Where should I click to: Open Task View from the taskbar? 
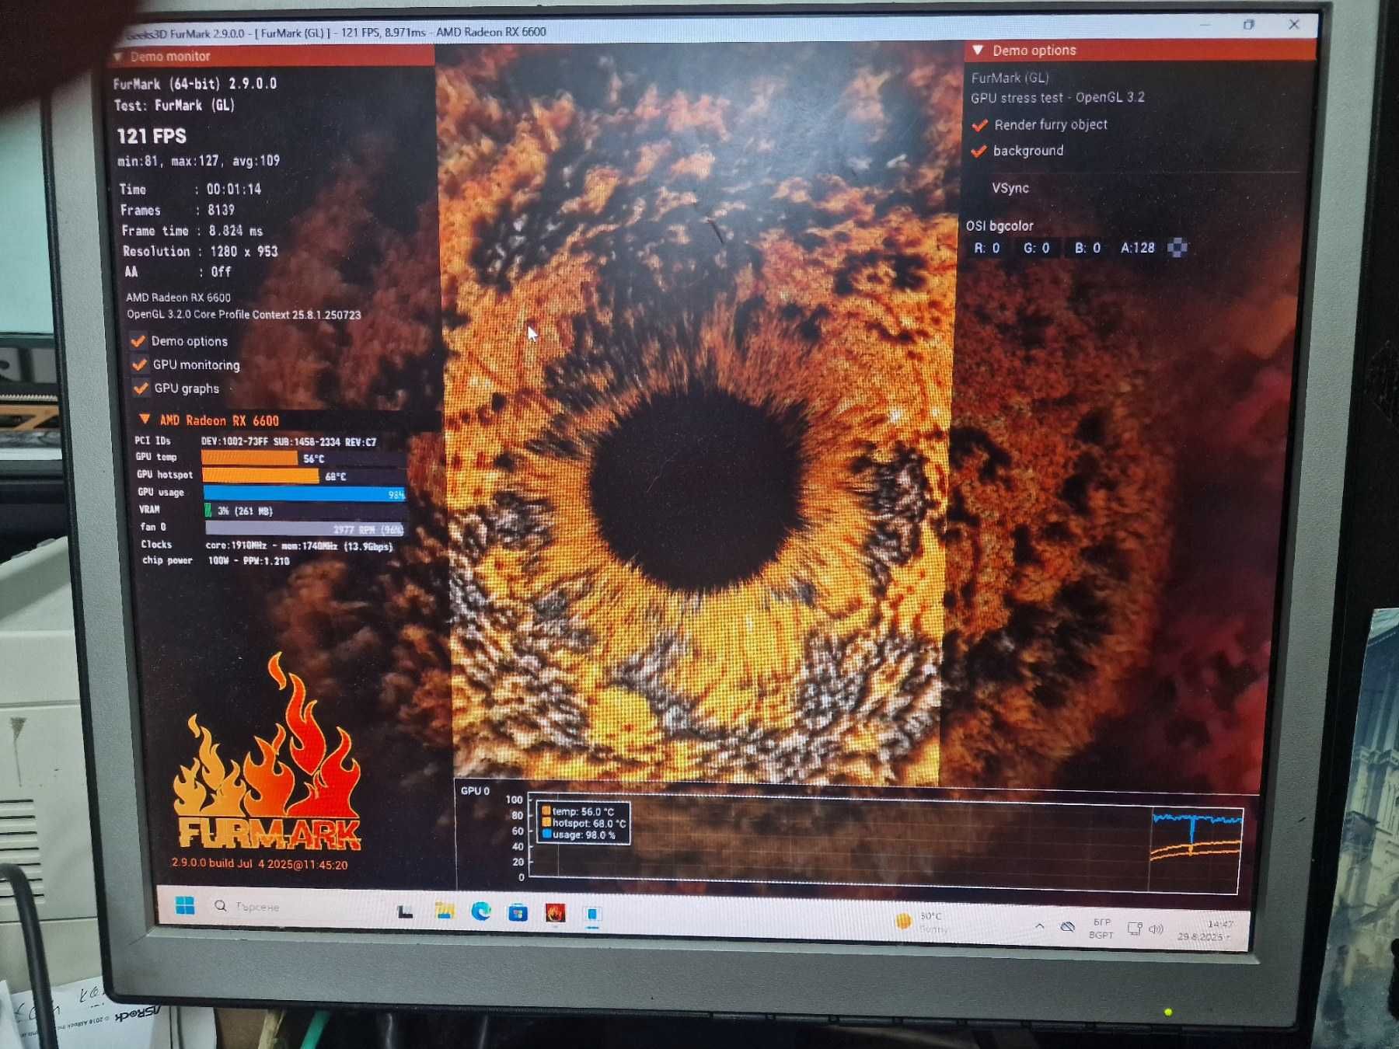405,911
